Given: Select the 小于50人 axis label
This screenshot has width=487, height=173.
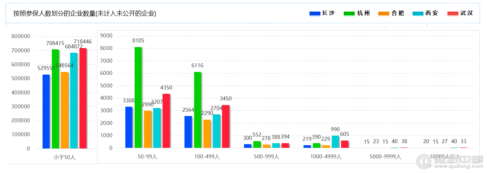Looking at the screenshot, I should tap(64, 157).
